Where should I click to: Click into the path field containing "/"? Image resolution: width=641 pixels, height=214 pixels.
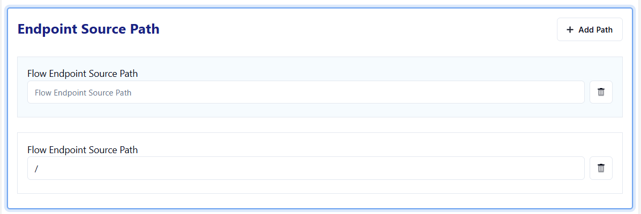(305, 168)
